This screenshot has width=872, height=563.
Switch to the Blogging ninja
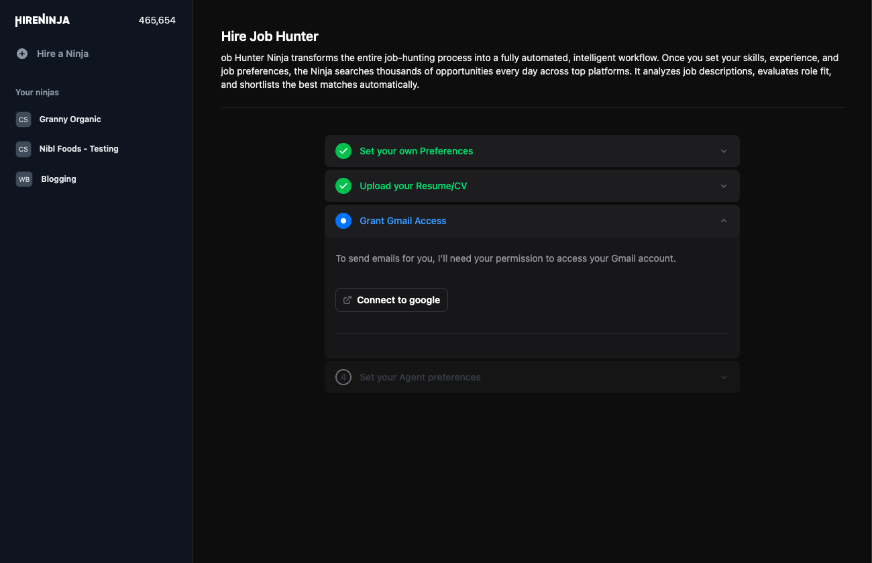[58, 179]
